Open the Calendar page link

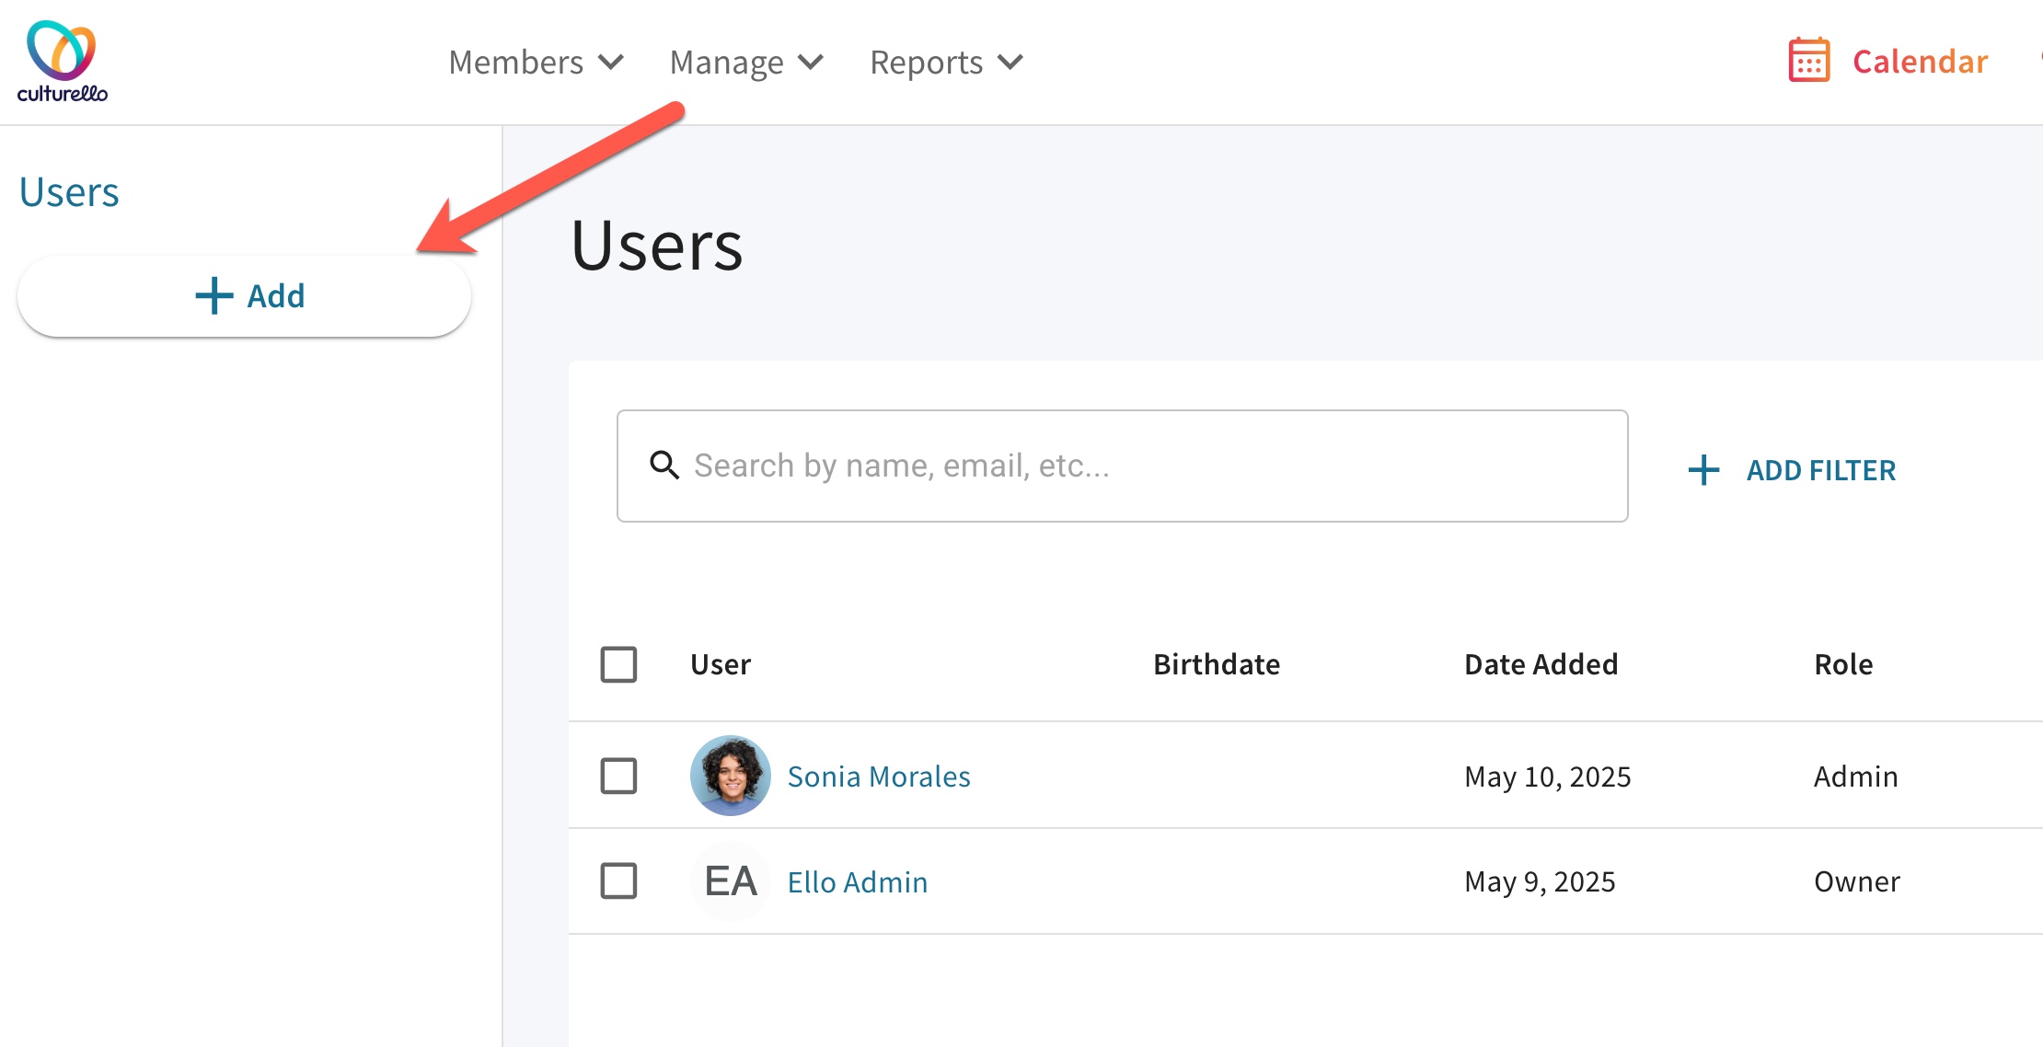tap(1920, 62)
